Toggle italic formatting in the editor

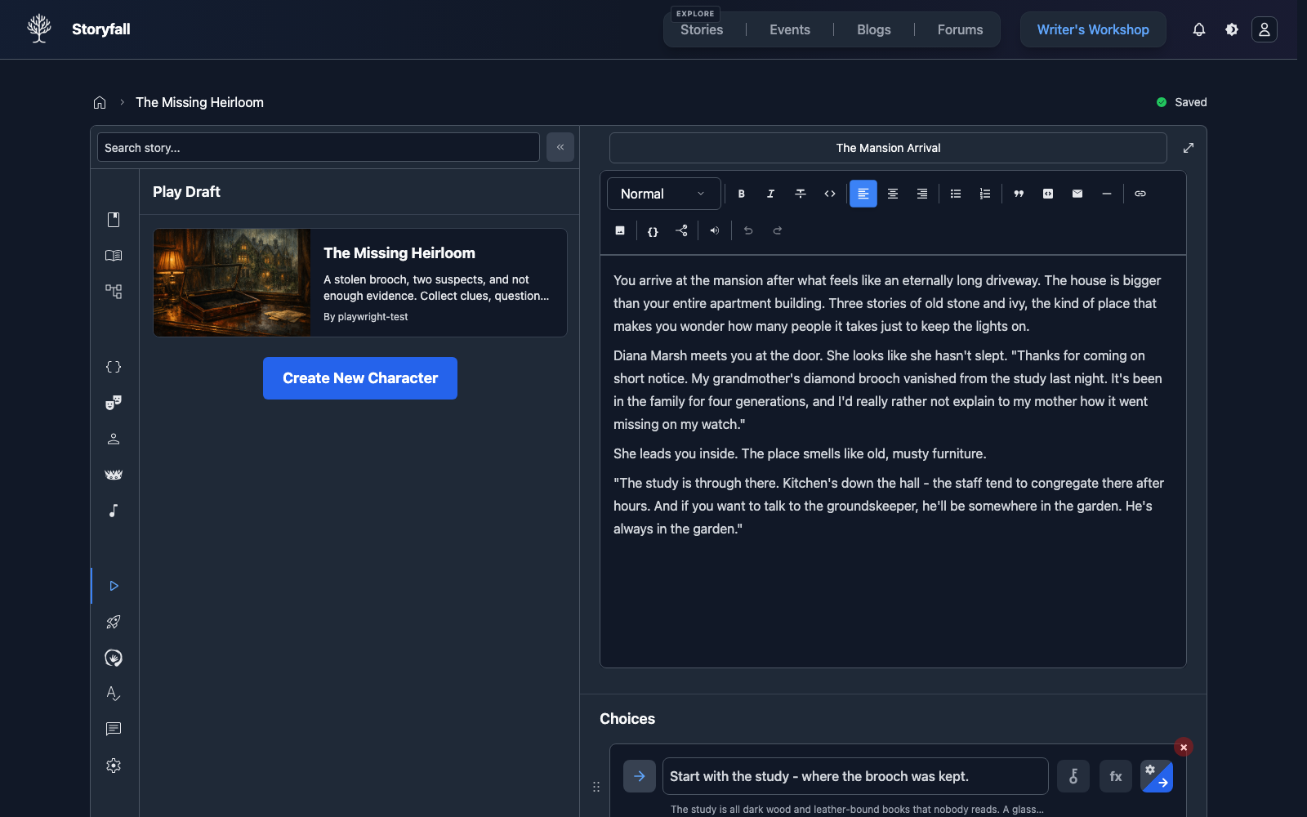770,194
